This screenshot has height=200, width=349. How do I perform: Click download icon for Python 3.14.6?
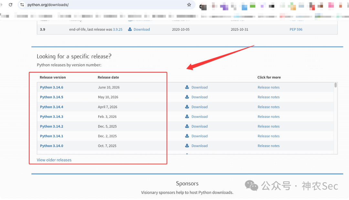click(x=187, y=87)
